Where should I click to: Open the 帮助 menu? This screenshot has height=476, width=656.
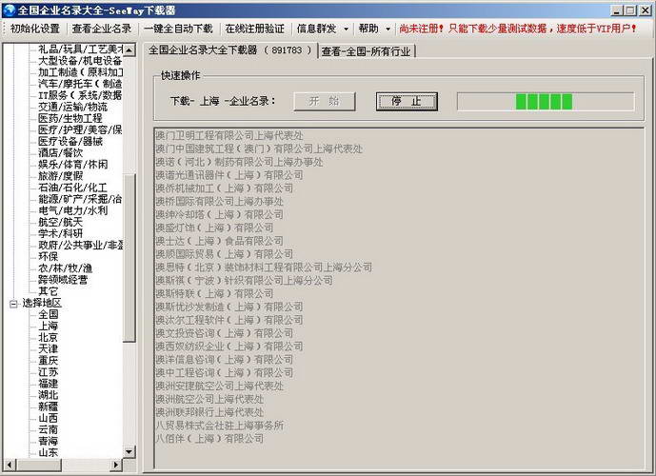tap(368, 29)
